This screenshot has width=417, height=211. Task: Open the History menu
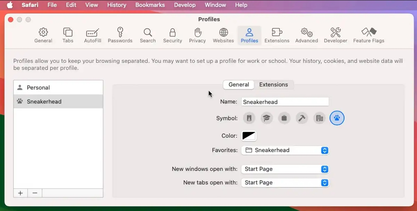point(117,5)
